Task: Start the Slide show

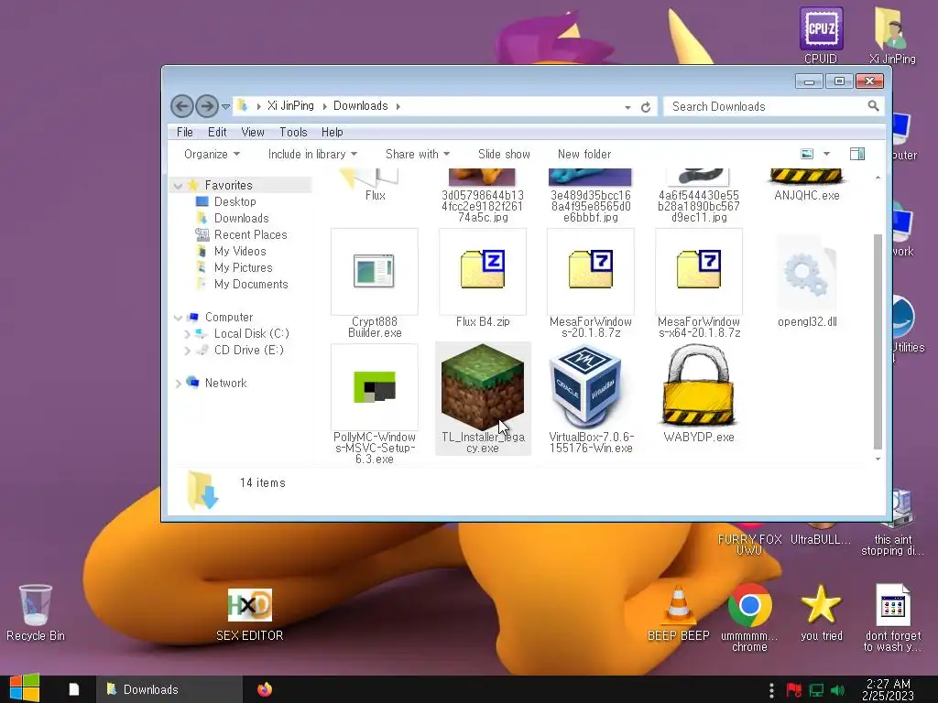Action: click(505, 154)
